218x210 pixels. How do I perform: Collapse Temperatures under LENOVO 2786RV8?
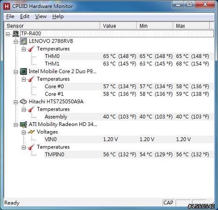tap(24, 49)
